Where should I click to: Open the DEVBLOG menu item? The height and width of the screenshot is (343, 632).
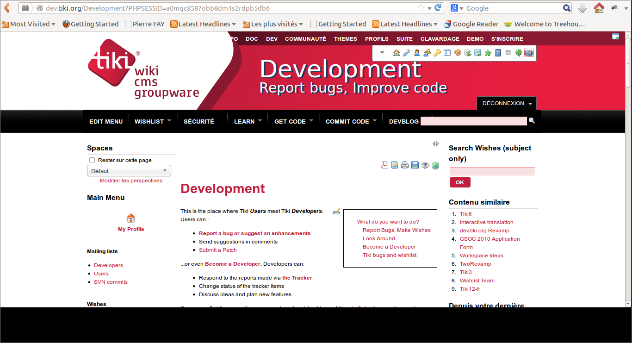point(404,121)
